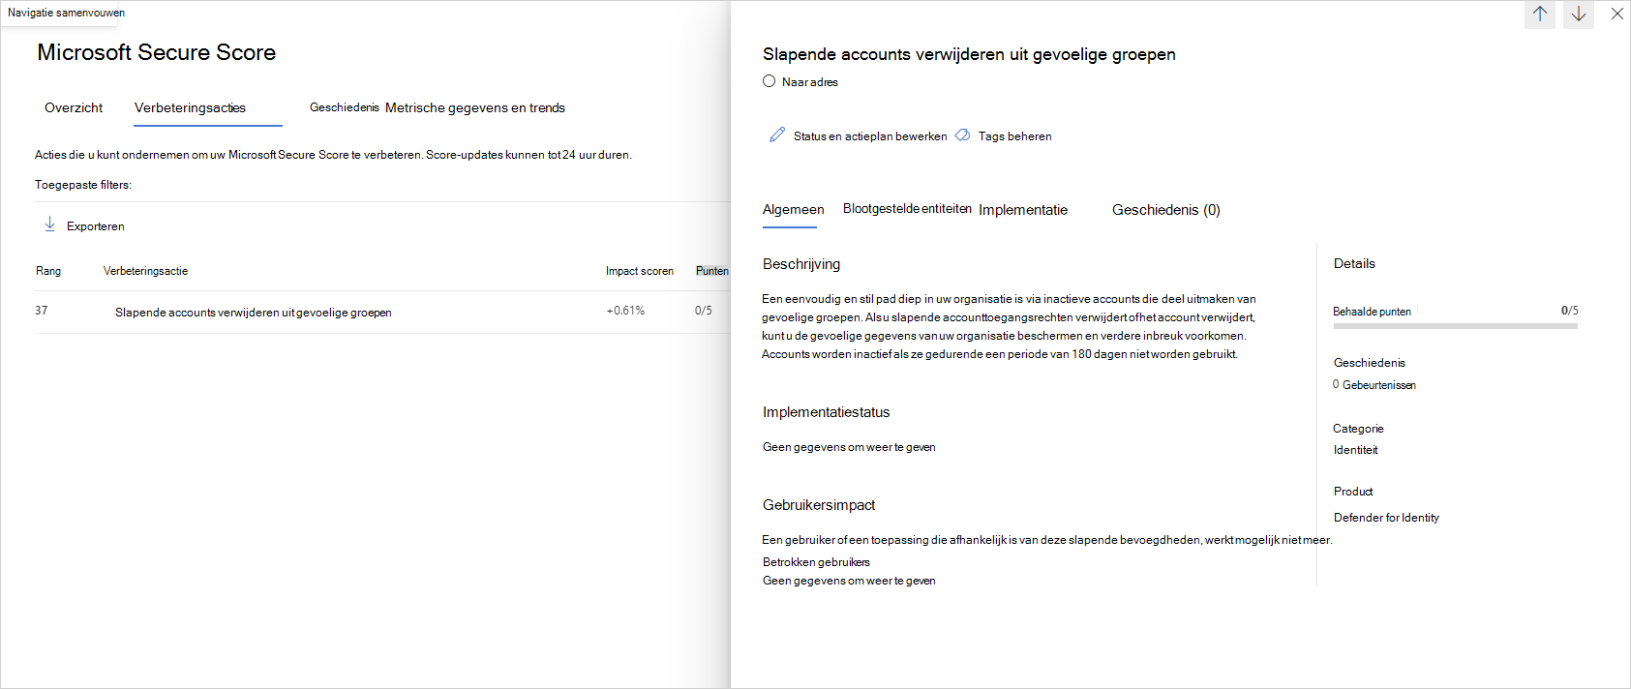This screenshot has width=1631, height=689.
Task: Go to next item with down arrow
Action: tap(1579, 15)
